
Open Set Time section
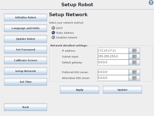25,82
